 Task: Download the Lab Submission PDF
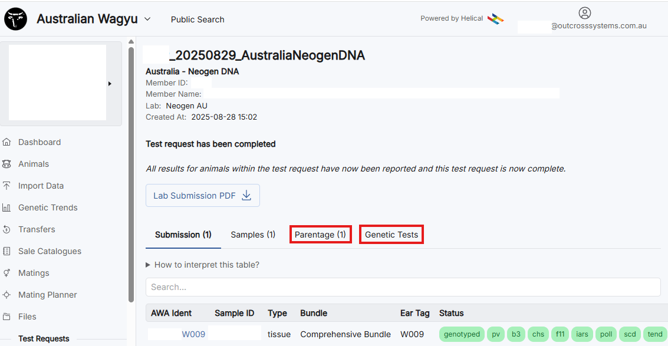point(202,196)
